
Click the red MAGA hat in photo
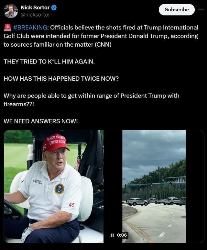pyautogui.click(x=55, y=143)
